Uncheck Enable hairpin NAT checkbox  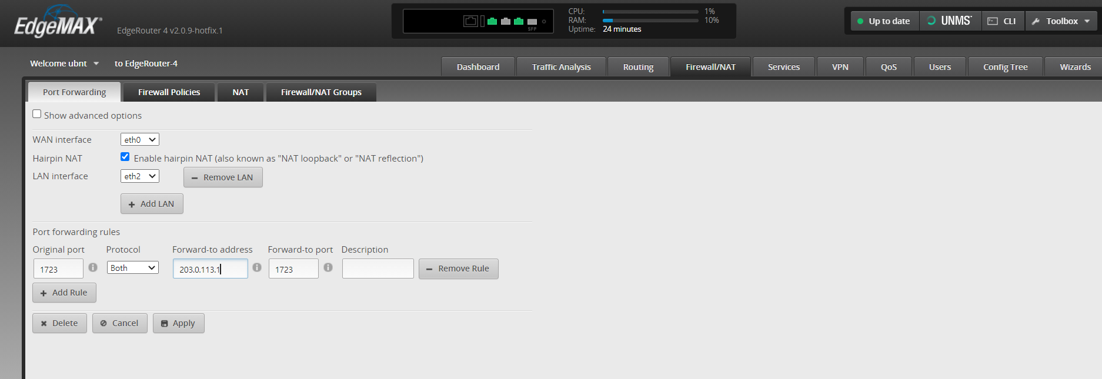click(x=125, y=157)
